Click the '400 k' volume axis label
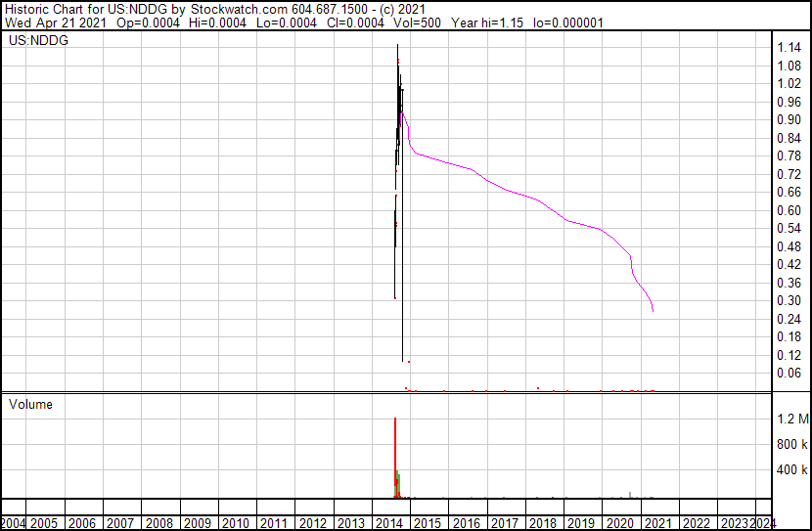The image size is (812, 531). [x=792, y=469]
